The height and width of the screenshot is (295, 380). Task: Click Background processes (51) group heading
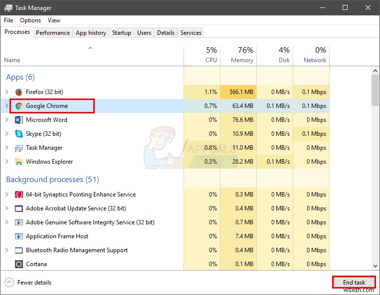52,180
